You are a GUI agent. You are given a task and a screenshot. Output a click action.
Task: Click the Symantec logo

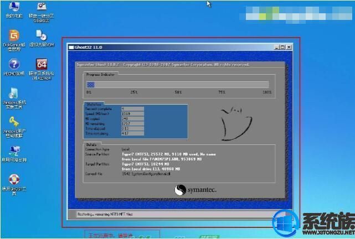coord(195,190)
